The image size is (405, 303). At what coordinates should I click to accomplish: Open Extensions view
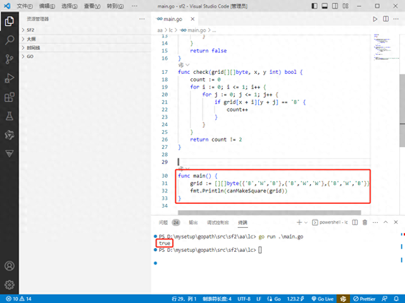(x=9, y=97)
